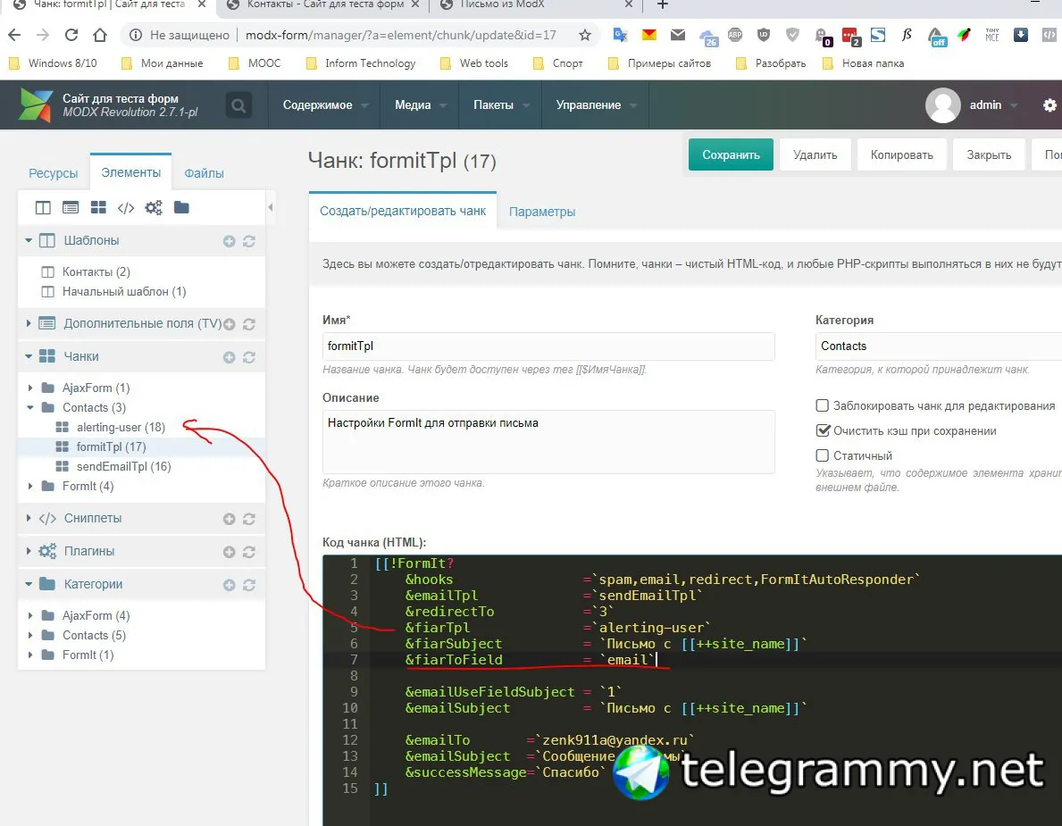This screenshot has width=1062, height=826.
Task: Open the Windows 8/10 bookmark folder
Action: tap(54, 63)
